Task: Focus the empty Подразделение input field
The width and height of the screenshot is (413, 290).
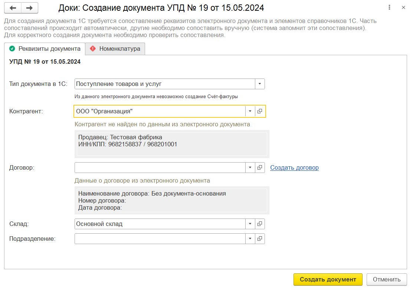Action: [160, 239]
